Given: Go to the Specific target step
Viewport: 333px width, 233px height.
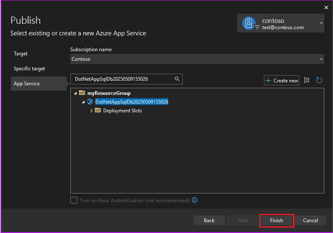Looking at the screenshot, I should (29, 69).
